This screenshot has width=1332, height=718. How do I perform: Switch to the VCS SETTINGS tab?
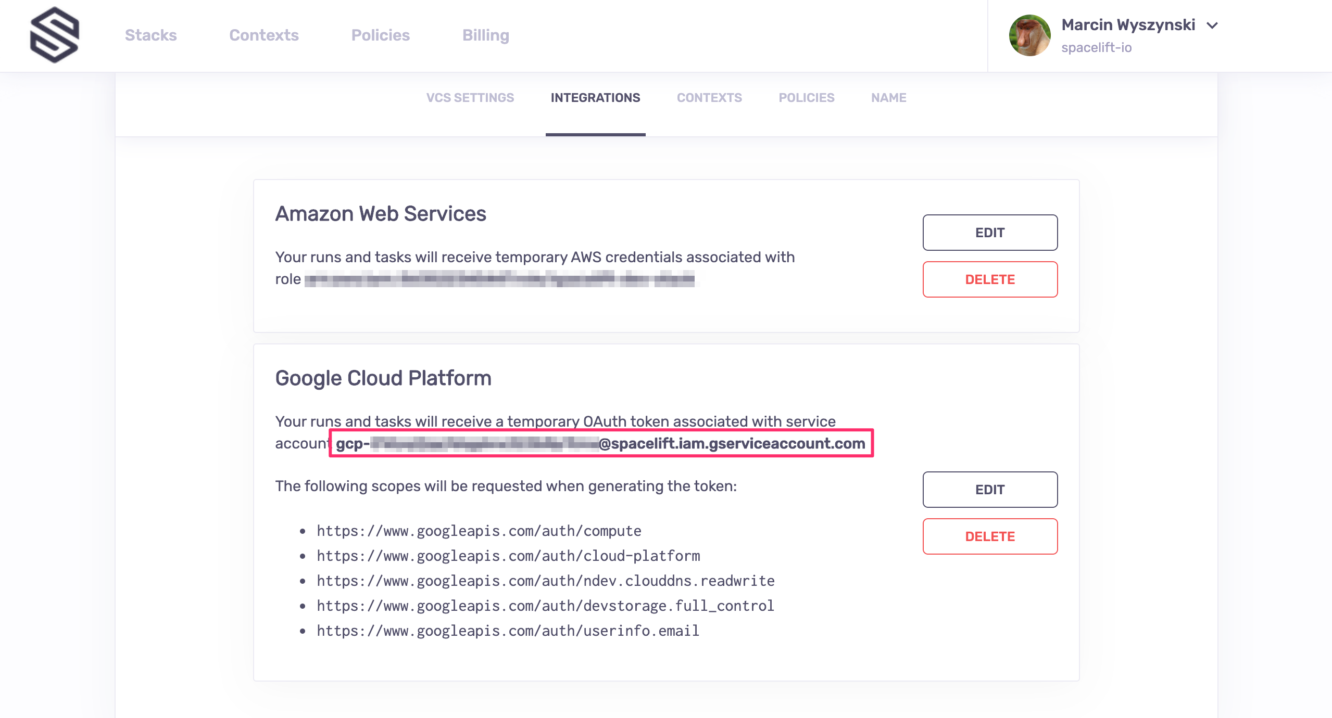click(x=470, y=98)
